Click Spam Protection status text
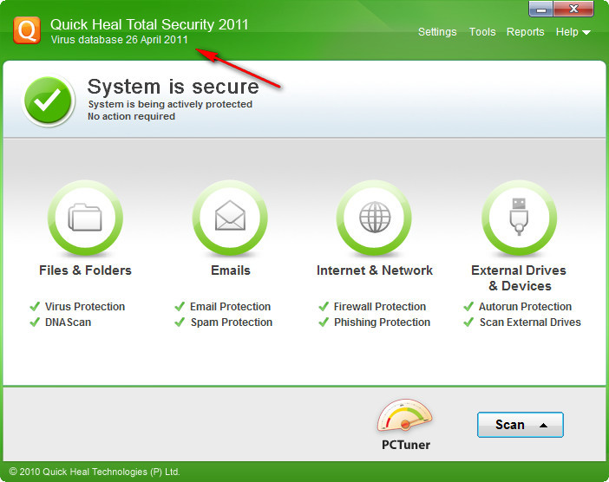 pos(231,322)
